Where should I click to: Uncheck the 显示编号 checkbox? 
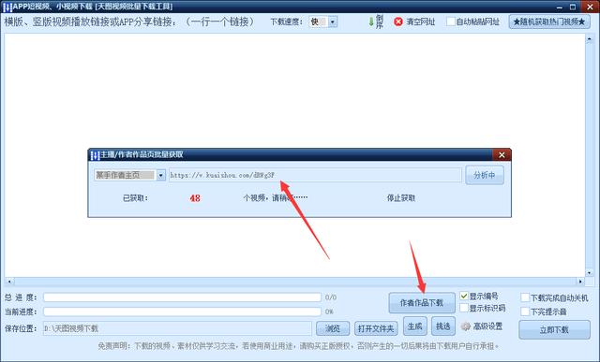pos(464,296)
